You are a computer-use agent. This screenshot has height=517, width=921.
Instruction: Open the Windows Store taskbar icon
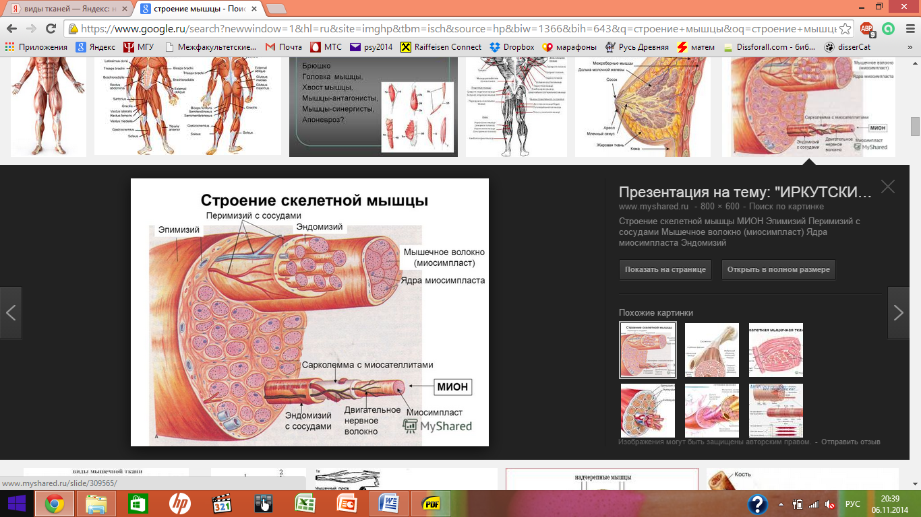pos(138,504)
